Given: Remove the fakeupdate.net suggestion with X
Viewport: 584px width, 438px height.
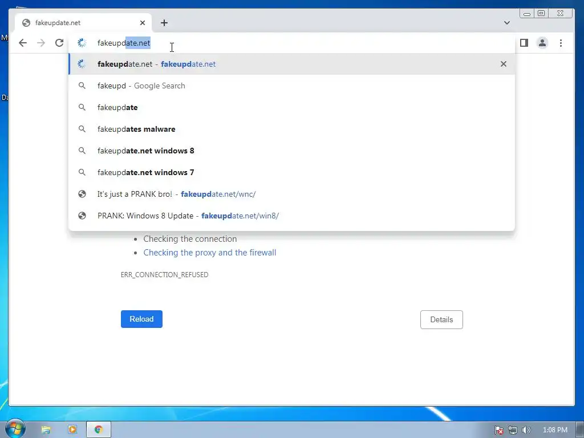Looking at the screenshot, I should coord(504,64).
